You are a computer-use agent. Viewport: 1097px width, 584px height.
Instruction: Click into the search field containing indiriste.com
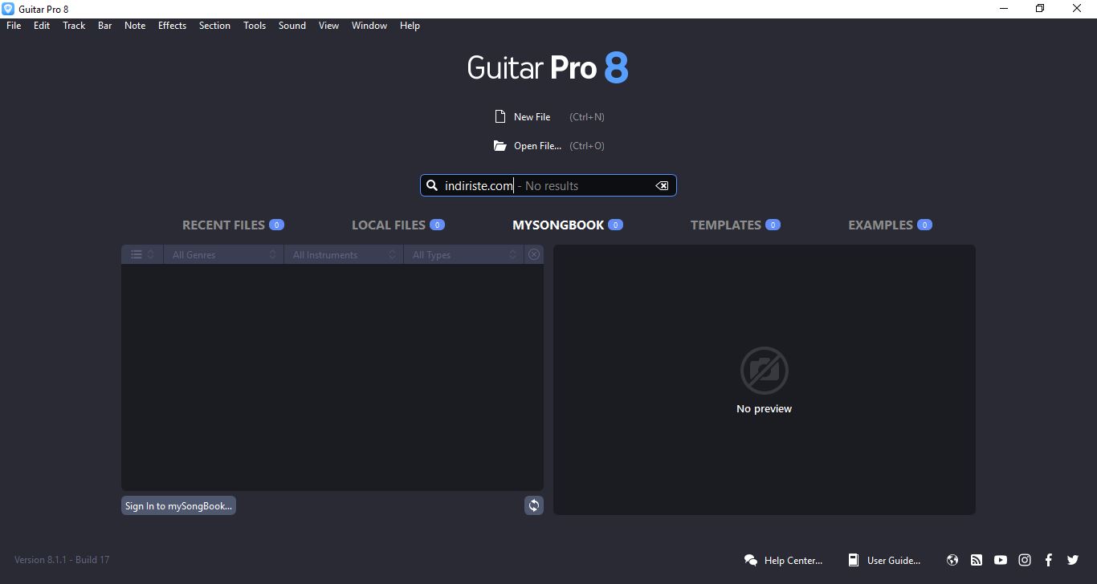coord(548,185)
